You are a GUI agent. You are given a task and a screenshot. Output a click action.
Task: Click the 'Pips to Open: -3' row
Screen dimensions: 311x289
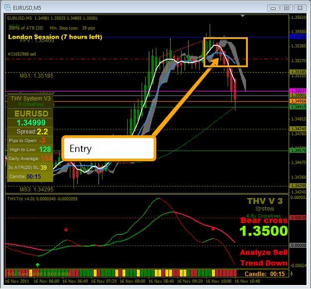click(x=30, y=141)
